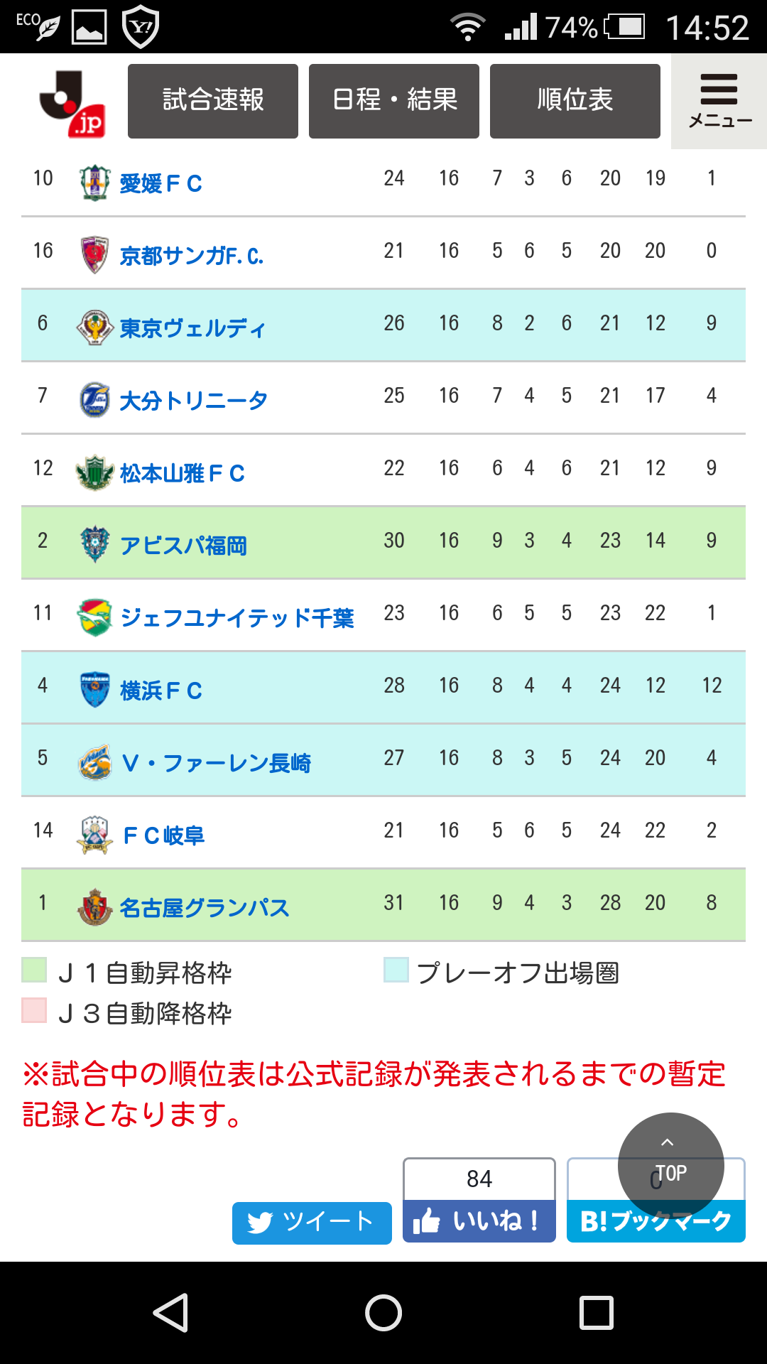Share via the ツイート button

[312, 1223]
